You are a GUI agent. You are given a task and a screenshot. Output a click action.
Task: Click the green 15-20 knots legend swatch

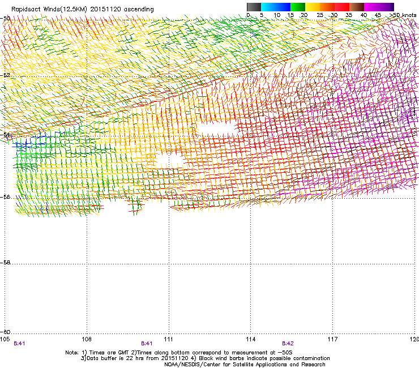[x=298, y=7]
